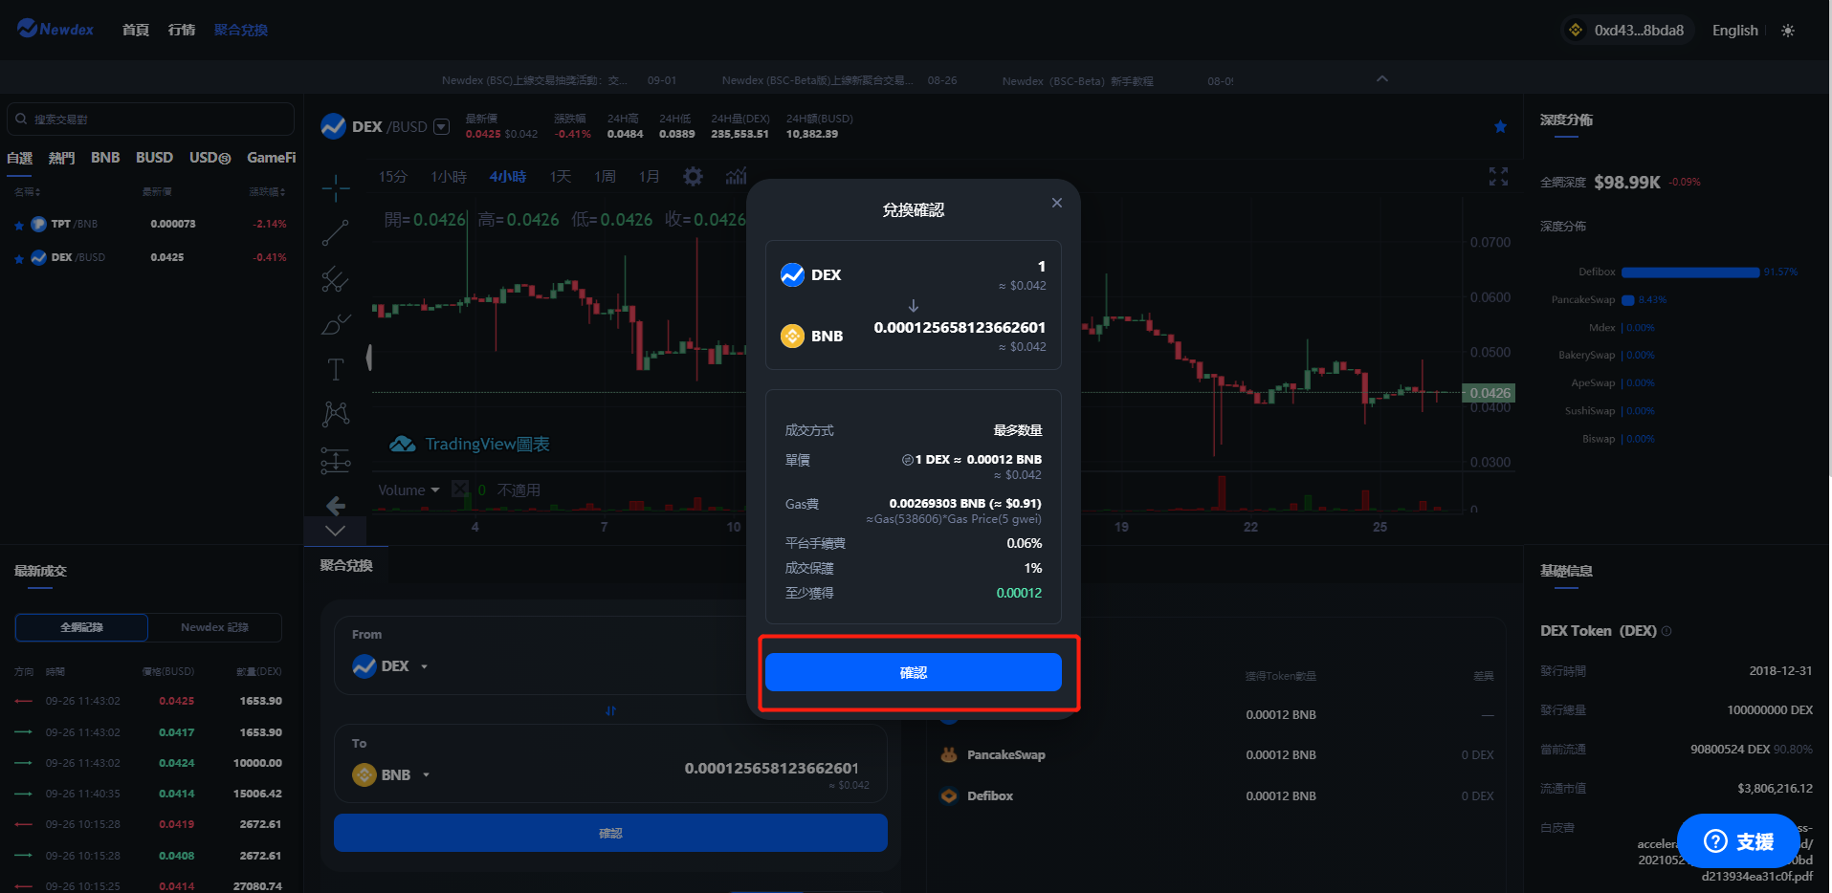Set chart interval to 1月
This screenshot has width=1832, height=893.
pyautogui.click(x=649, y=177)
